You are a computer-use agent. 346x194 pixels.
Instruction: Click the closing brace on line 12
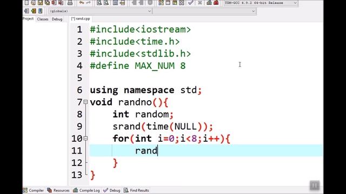pyautogui.click(x=115, y=163)
